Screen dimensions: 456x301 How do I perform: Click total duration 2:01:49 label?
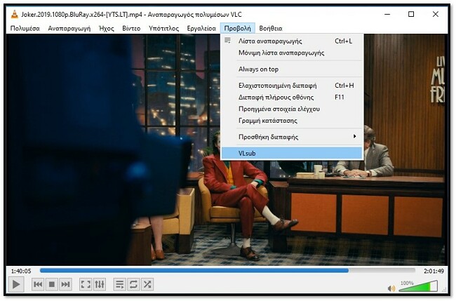click(x=434, y=271)
